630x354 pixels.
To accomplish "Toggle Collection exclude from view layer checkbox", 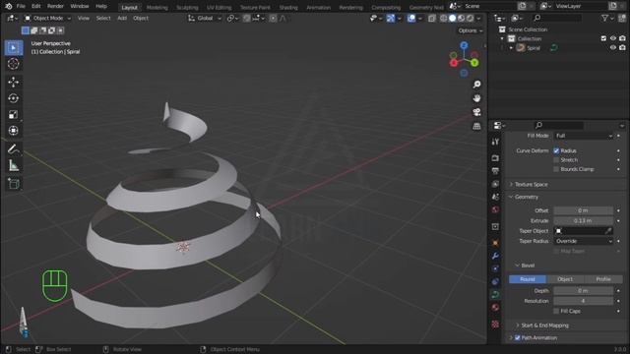I will (x=603, y=38).
